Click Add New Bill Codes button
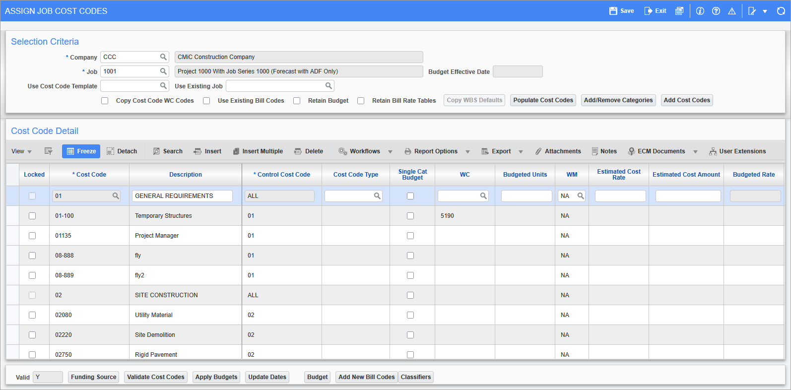Viewport: 791px width, 390px height. tap(367, 377)
